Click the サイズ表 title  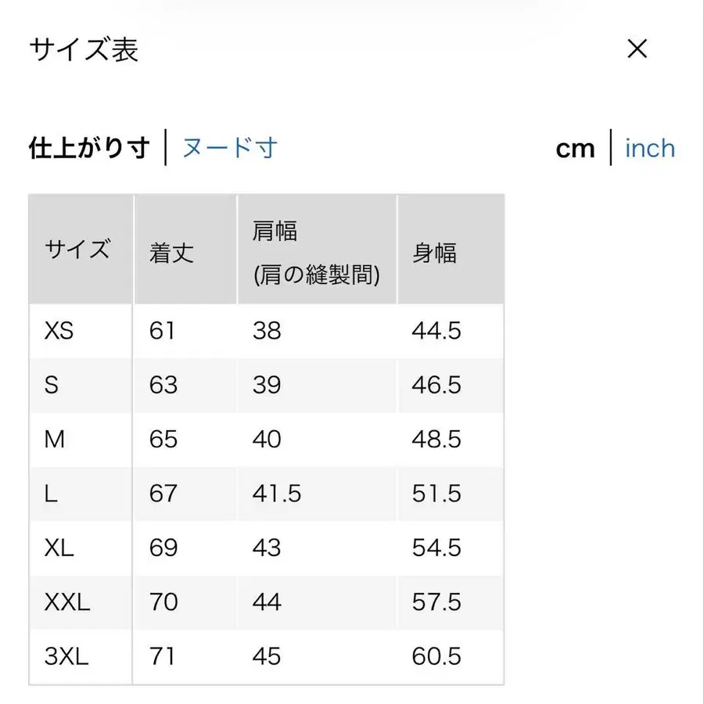[x=81, y=49]
